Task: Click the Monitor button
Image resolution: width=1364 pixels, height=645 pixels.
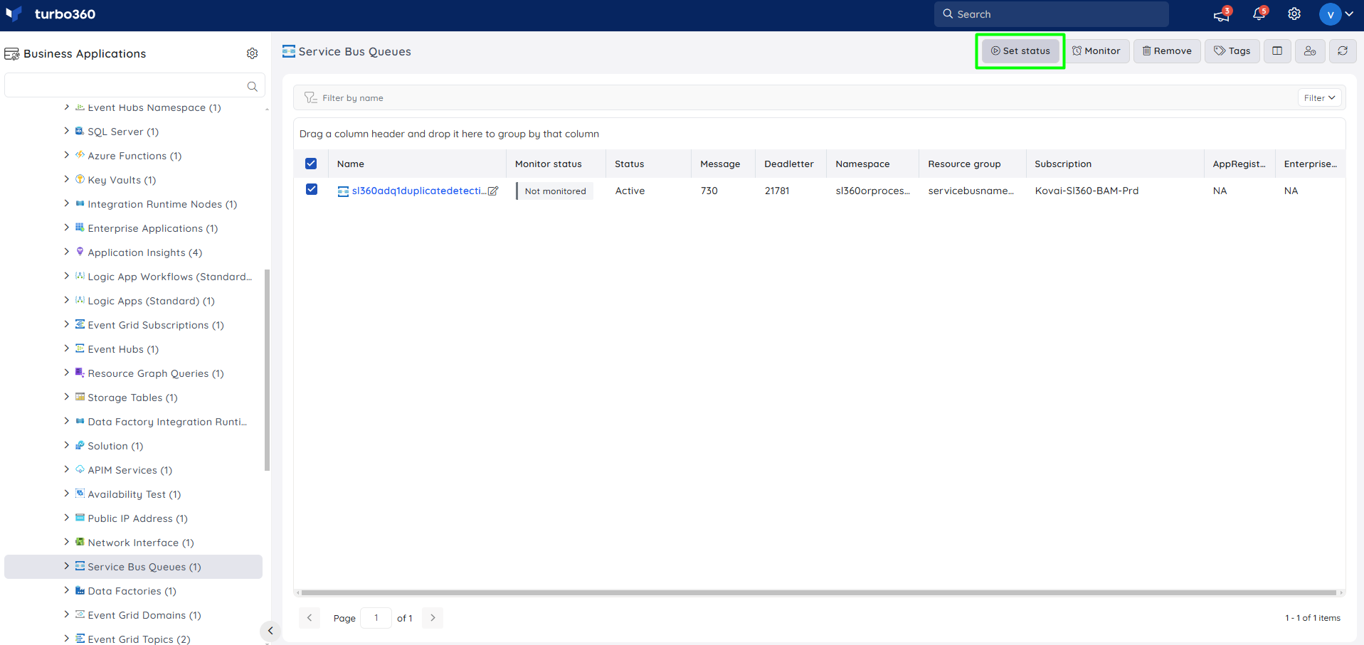Action: pos(1096,51)
